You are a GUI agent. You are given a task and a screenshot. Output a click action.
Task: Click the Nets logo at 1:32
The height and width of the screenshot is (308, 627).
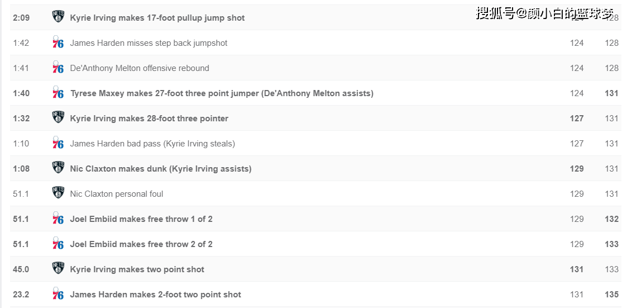click(x=58, y=117)
